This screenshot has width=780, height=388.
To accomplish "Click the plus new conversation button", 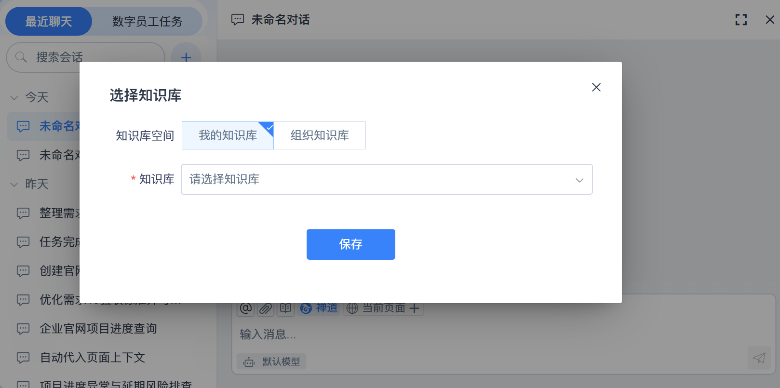I will click(x=186, y=57).
